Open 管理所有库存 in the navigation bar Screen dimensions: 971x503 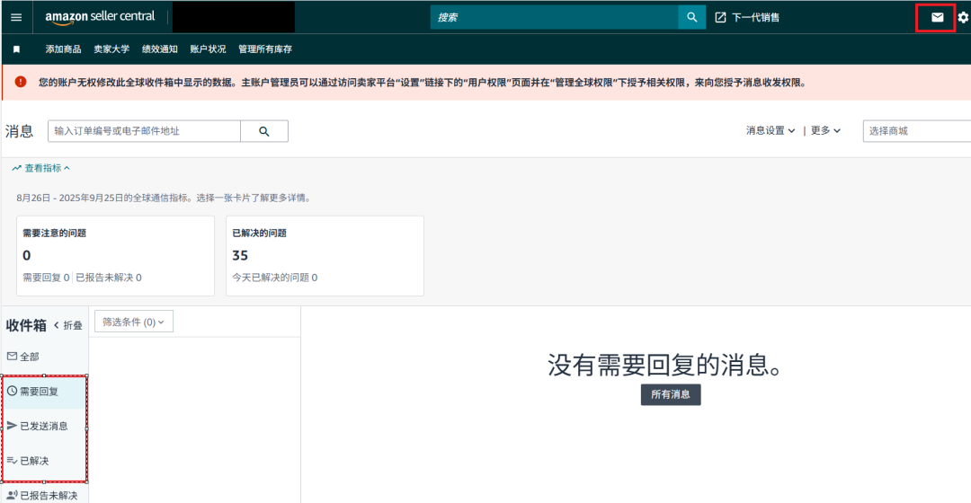(x=264, y=49)
